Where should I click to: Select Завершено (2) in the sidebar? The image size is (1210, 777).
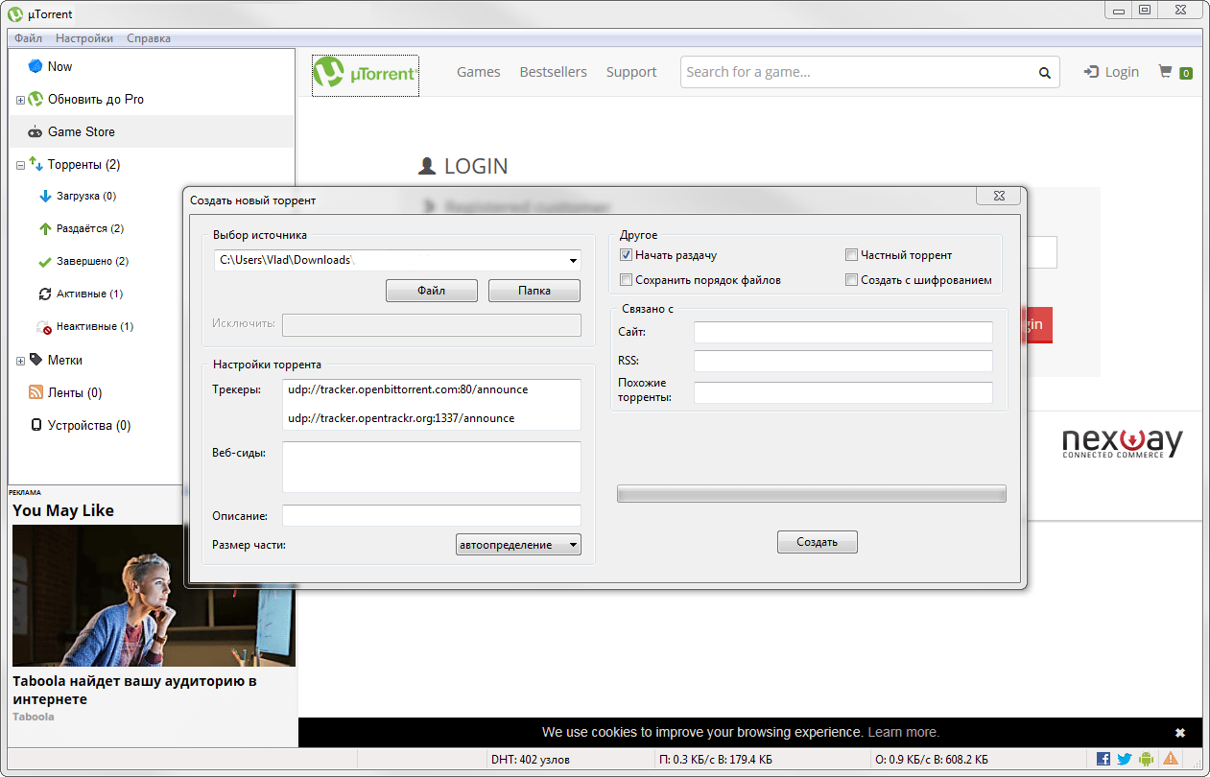click(92, 261)
